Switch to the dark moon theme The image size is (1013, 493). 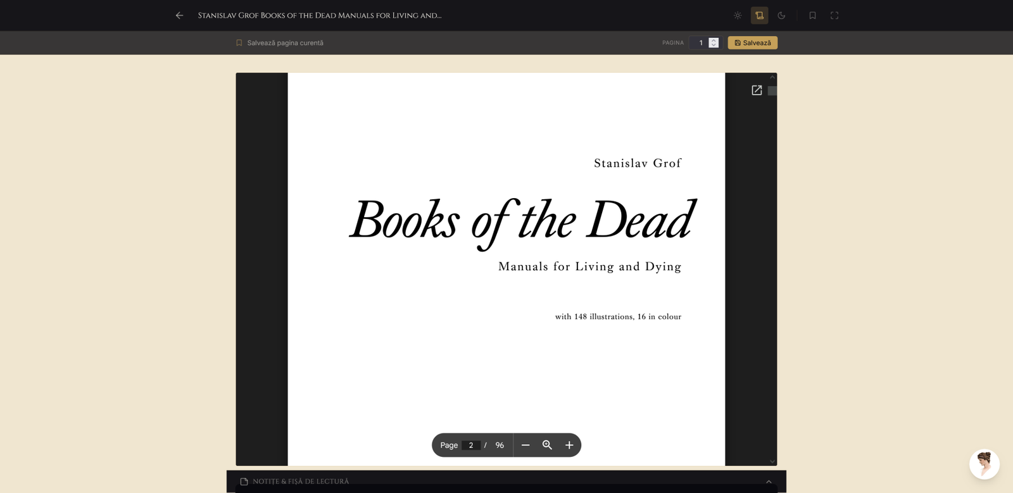pyautogui.click(x=781, y=15)
